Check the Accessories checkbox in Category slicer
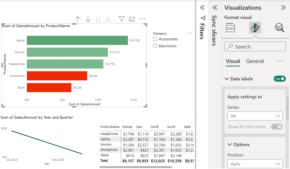The height and width of the screenshot is (169, 290). click(155, 39)
